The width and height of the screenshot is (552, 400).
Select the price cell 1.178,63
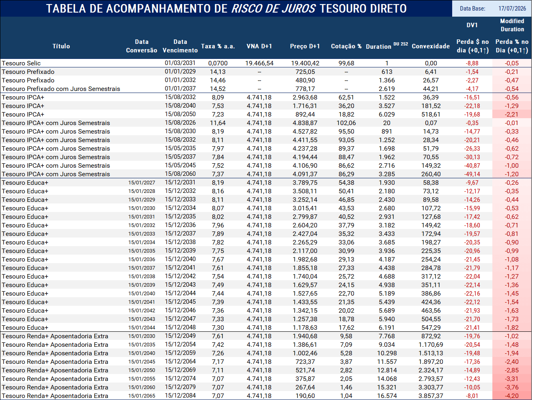[305, 328]
